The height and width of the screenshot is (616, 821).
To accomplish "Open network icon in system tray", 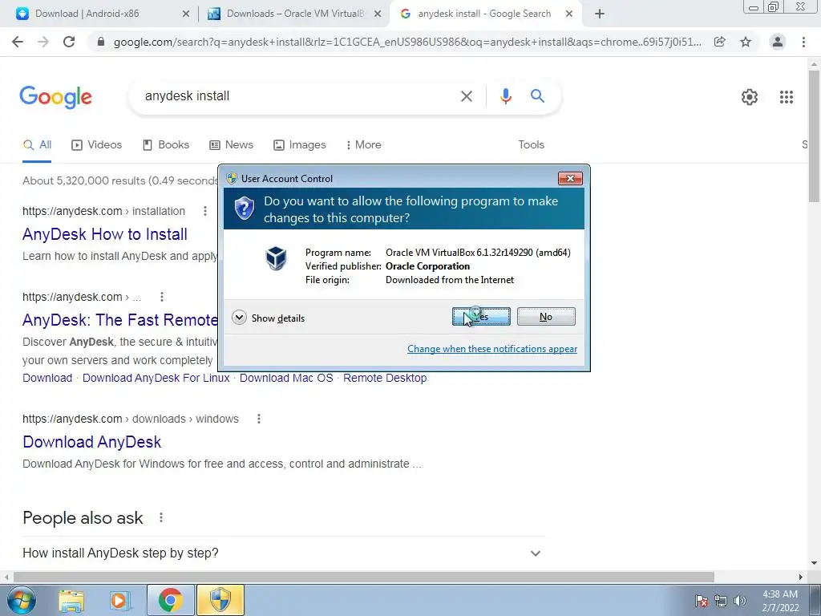I will pos(721,601).
